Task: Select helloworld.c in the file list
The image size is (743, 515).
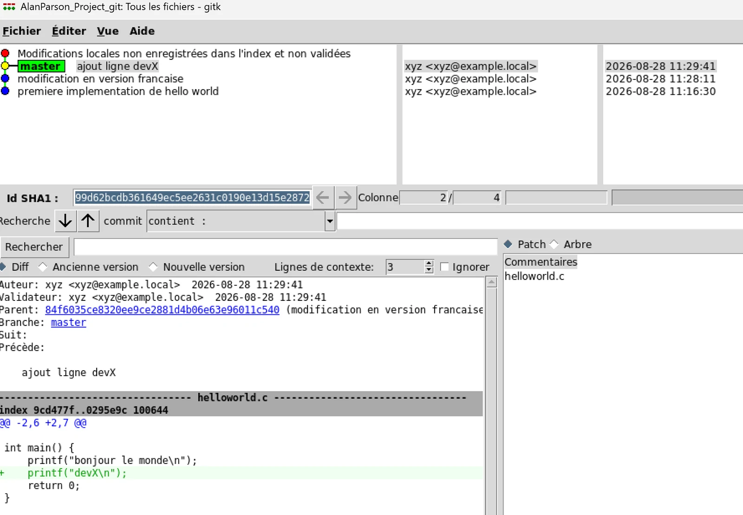Action: (534, 276)
